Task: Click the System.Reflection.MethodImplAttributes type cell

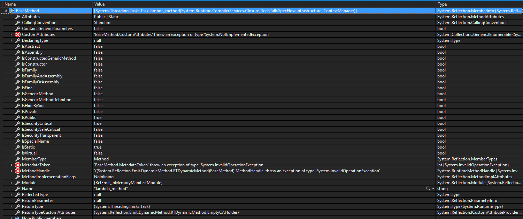Action: tap(475, 177)
